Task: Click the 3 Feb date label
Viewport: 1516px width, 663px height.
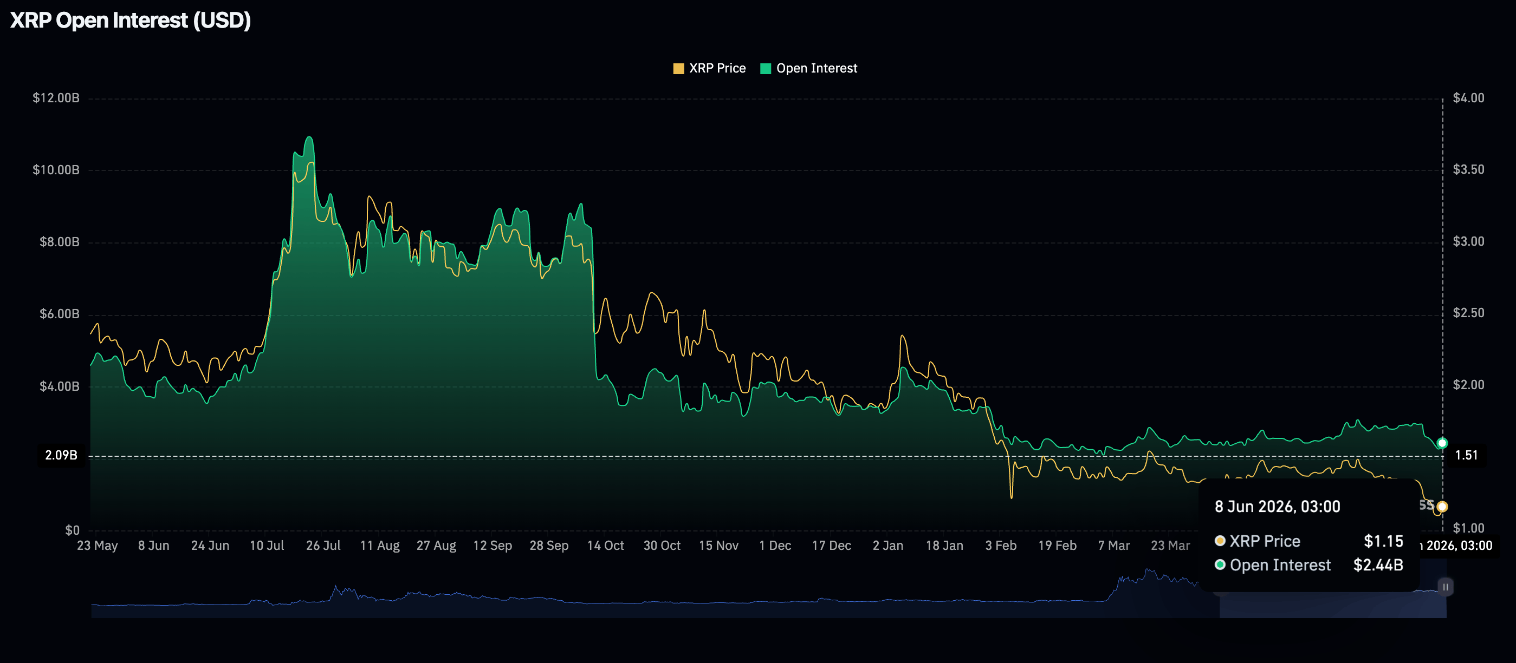Action: [x=1001, y=546]
